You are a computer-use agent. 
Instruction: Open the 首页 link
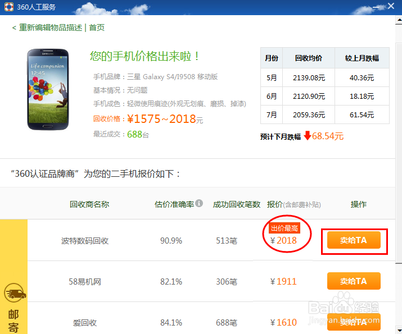[97, 28]
